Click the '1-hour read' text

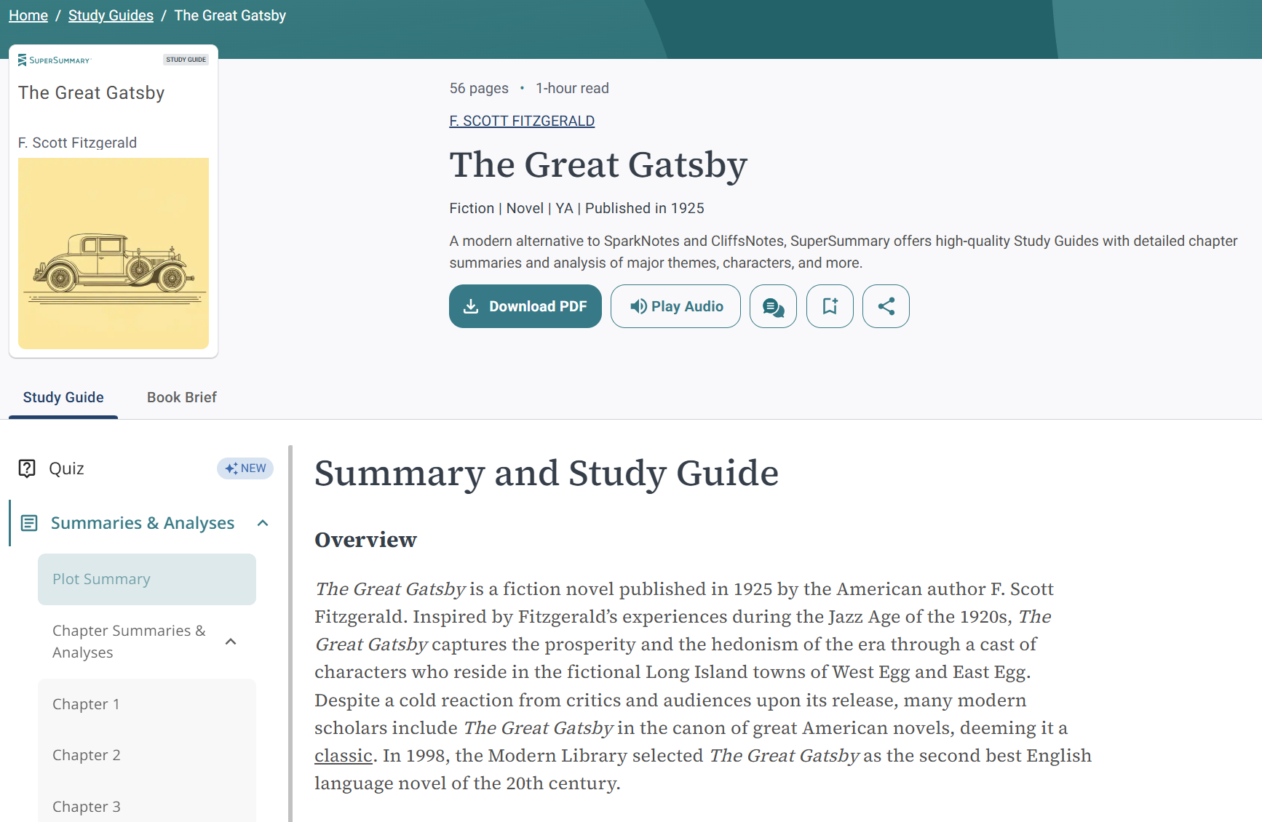click(x=572, y=88)
